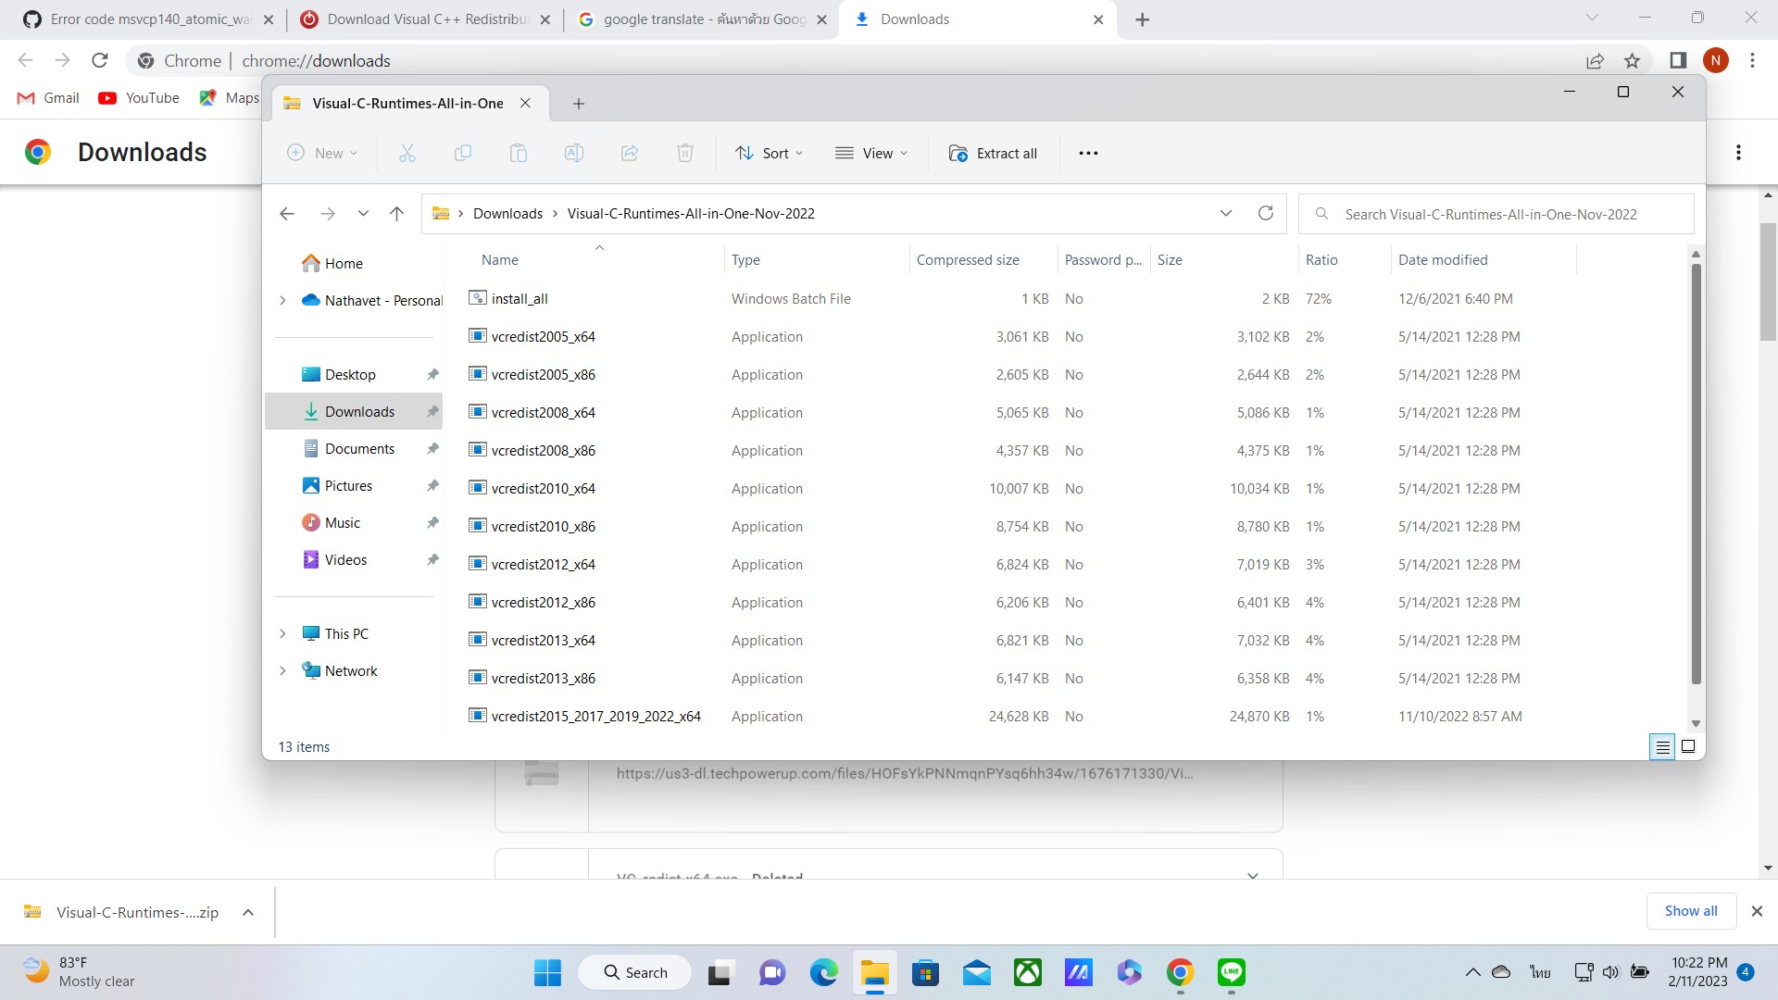Click the Show all downloads button
The image size is (1778, 1000).
coord(1690,910)
